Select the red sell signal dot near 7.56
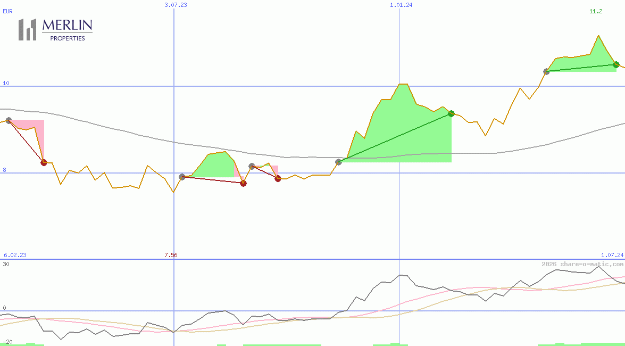 point(244,183)
